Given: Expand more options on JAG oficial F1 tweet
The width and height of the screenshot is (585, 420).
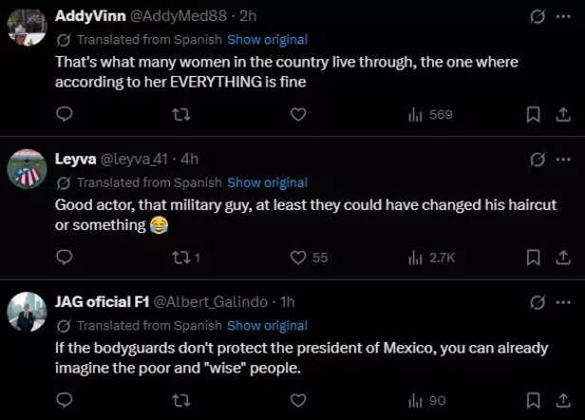Looking at the screenshot, I should coord(564,301).
